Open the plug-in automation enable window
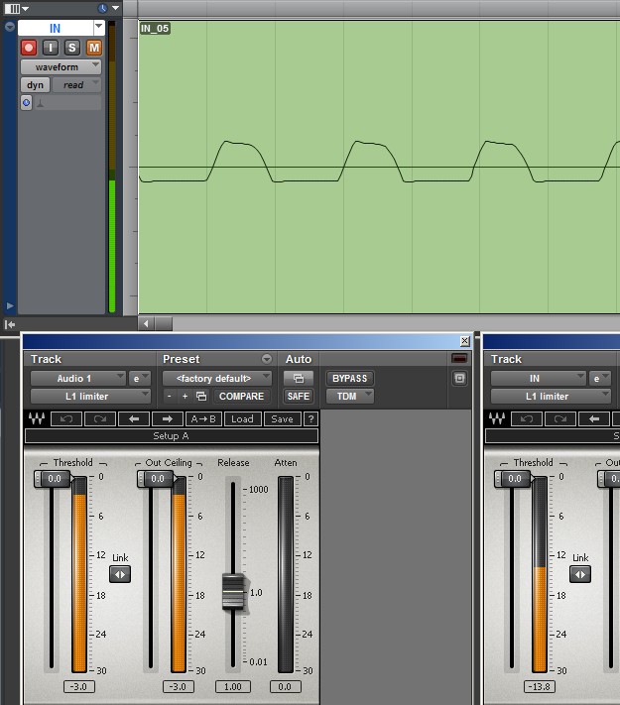620x705 pixels. 298,379
